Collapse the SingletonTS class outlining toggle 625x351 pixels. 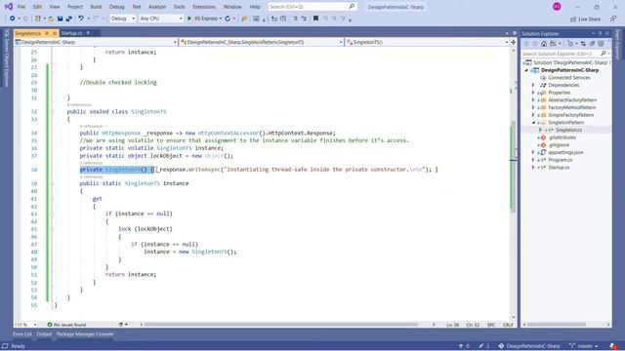click(x=52, y=111)
